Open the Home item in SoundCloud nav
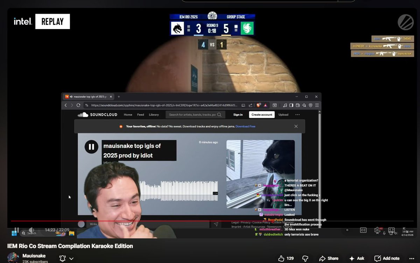The image size is (420, 263). pos(128,115)
